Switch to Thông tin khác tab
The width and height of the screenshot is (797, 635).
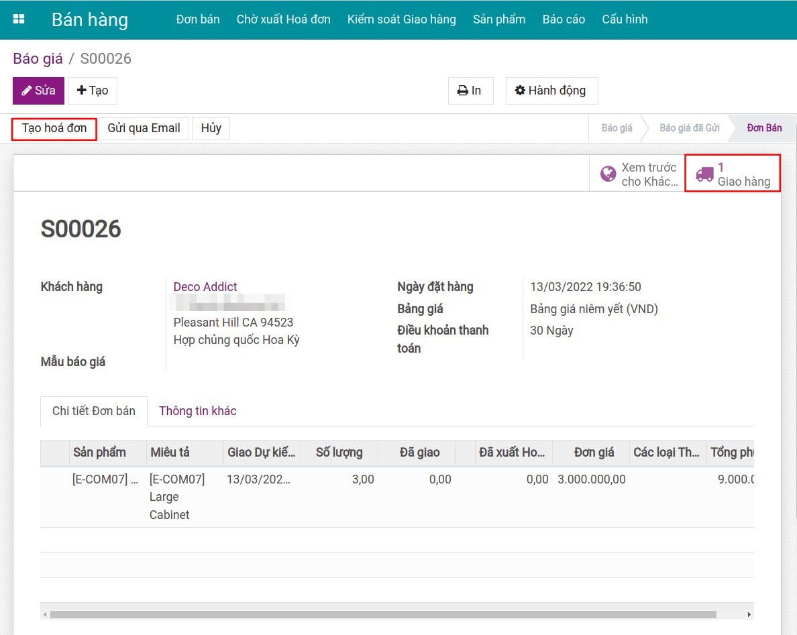[x=198, y=411]
